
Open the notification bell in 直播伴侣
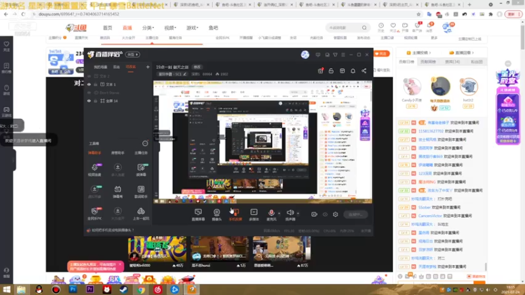pos(353,71)
